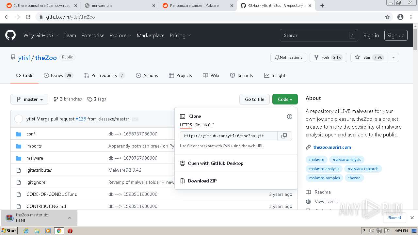Open the master branch selector

point(29,99)
